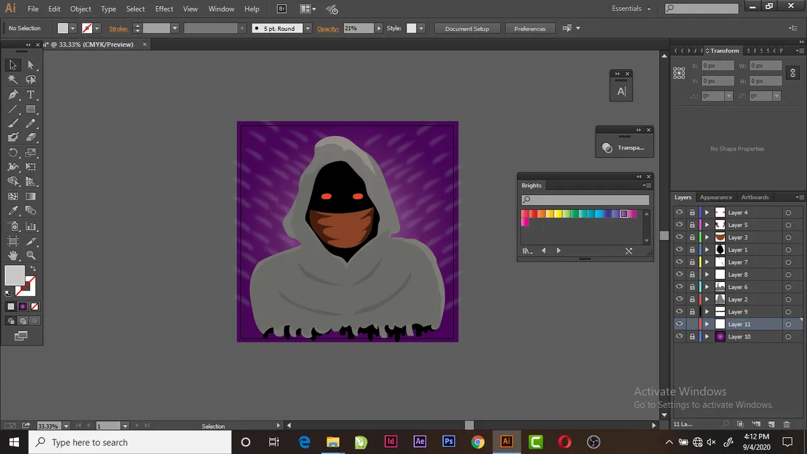This screenshot has width=807, height=454.
Task: Select the Eyedropper tool
Action: (13, 211)
